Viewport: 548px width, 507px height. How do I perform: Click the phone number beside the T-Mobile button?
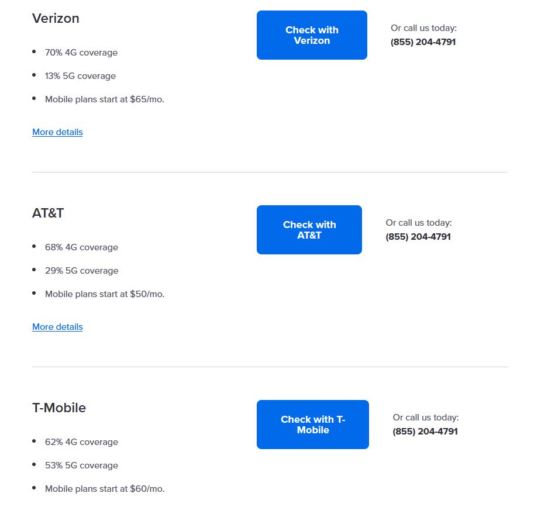pos(425,432)
